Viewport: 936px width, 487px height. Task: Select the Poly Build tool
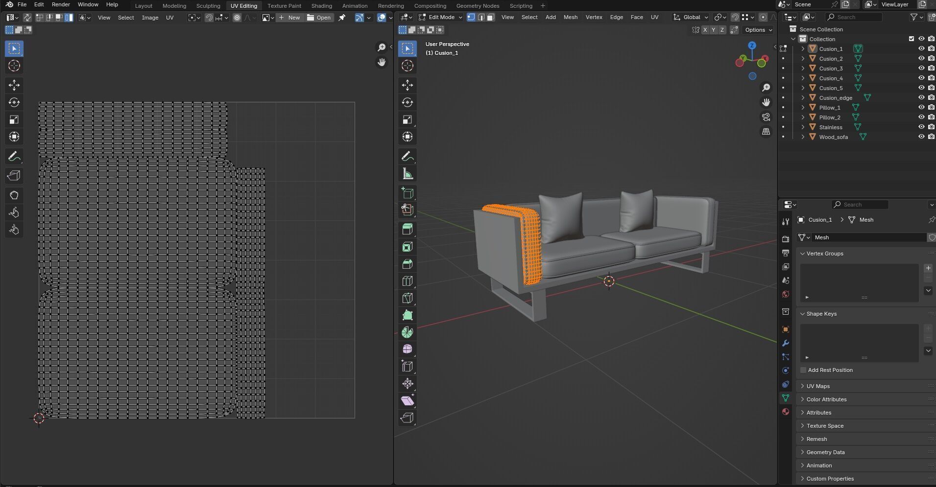point(407,315)
